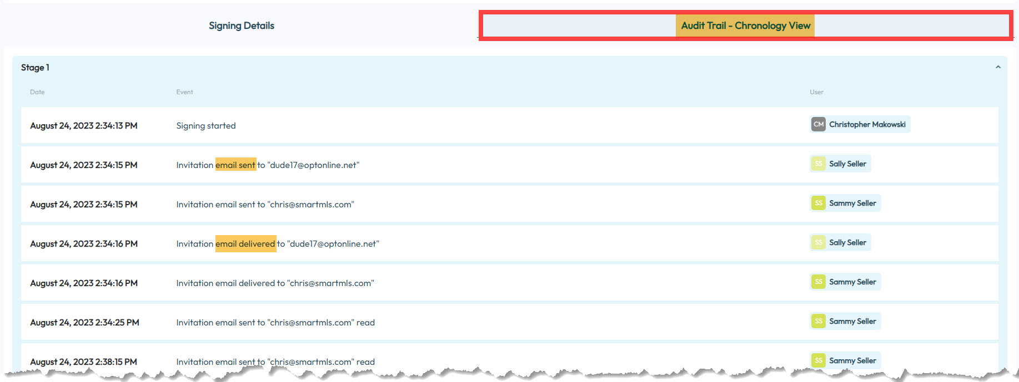Click the User column header
The height and width of the screenshot is (382, 1019).
pyautogui.click(x=816, y=92)
